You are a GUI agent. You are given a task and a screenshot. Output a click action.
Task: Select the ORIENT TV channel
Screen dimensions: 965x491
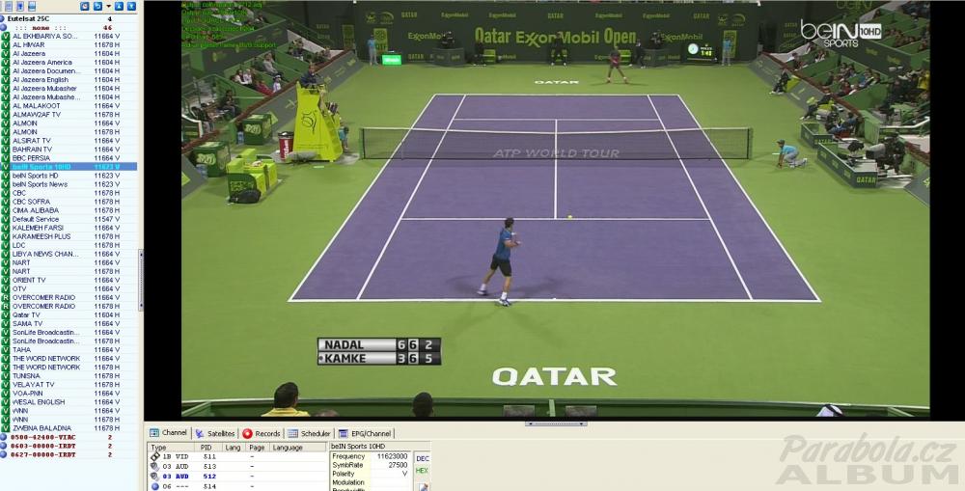[69, 280]
